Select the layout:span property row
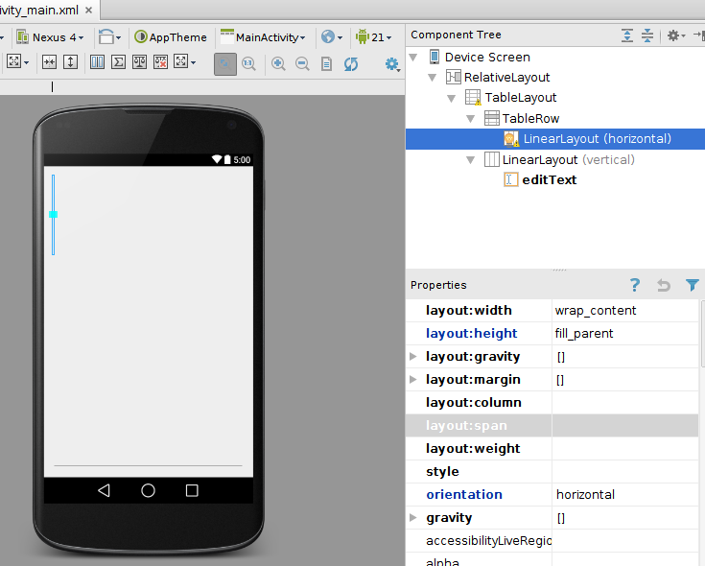Image resolution: width=705 pixels, height=566 pixels. click(552, 425)
